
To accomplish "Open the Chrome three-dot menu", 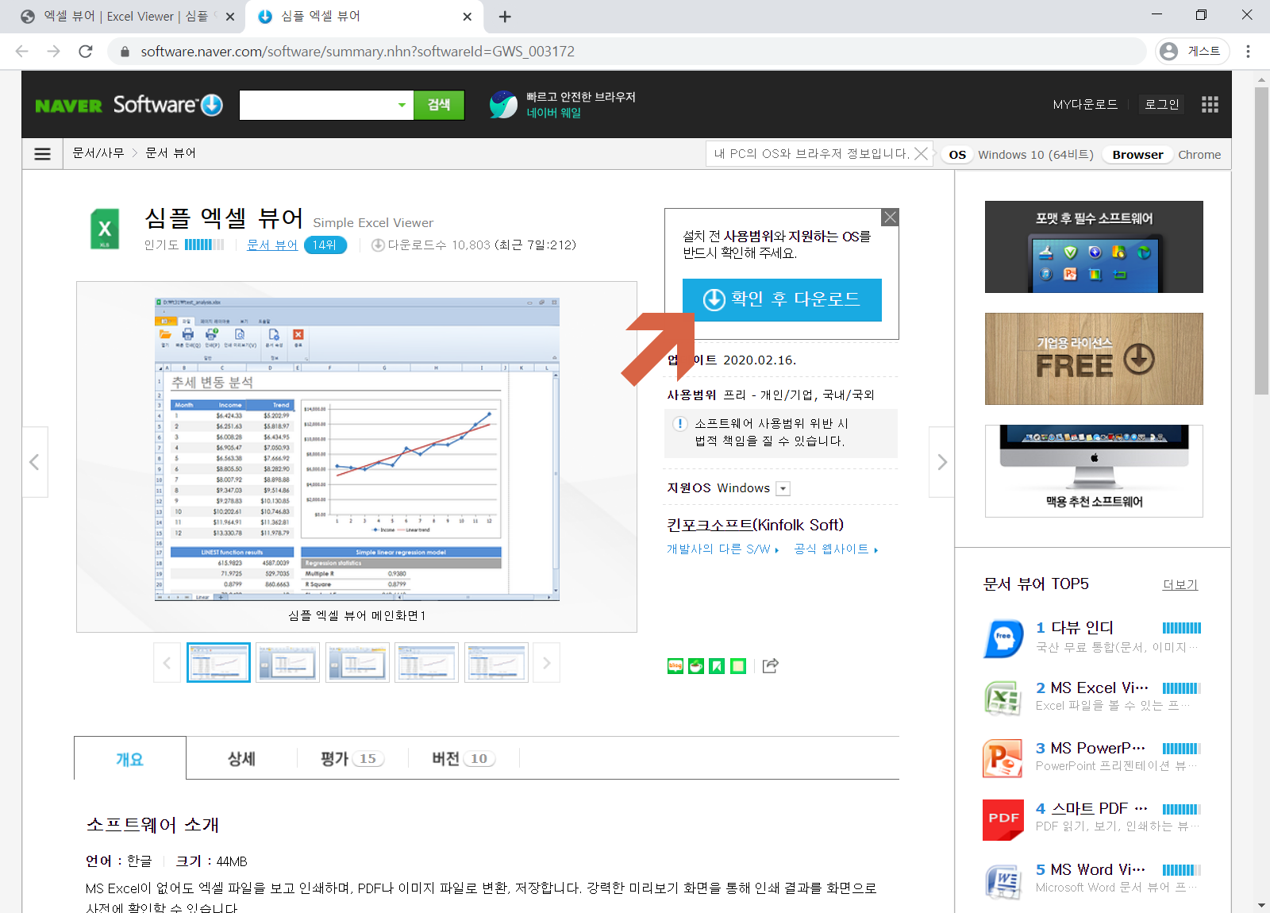I will click(x=1248, y=52).
